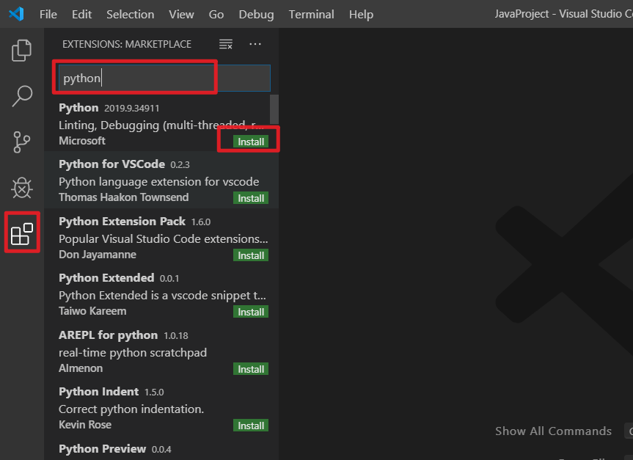Click publisher name Microsoft
Viewport: 633px width, 460px height.
coord(82,141)
